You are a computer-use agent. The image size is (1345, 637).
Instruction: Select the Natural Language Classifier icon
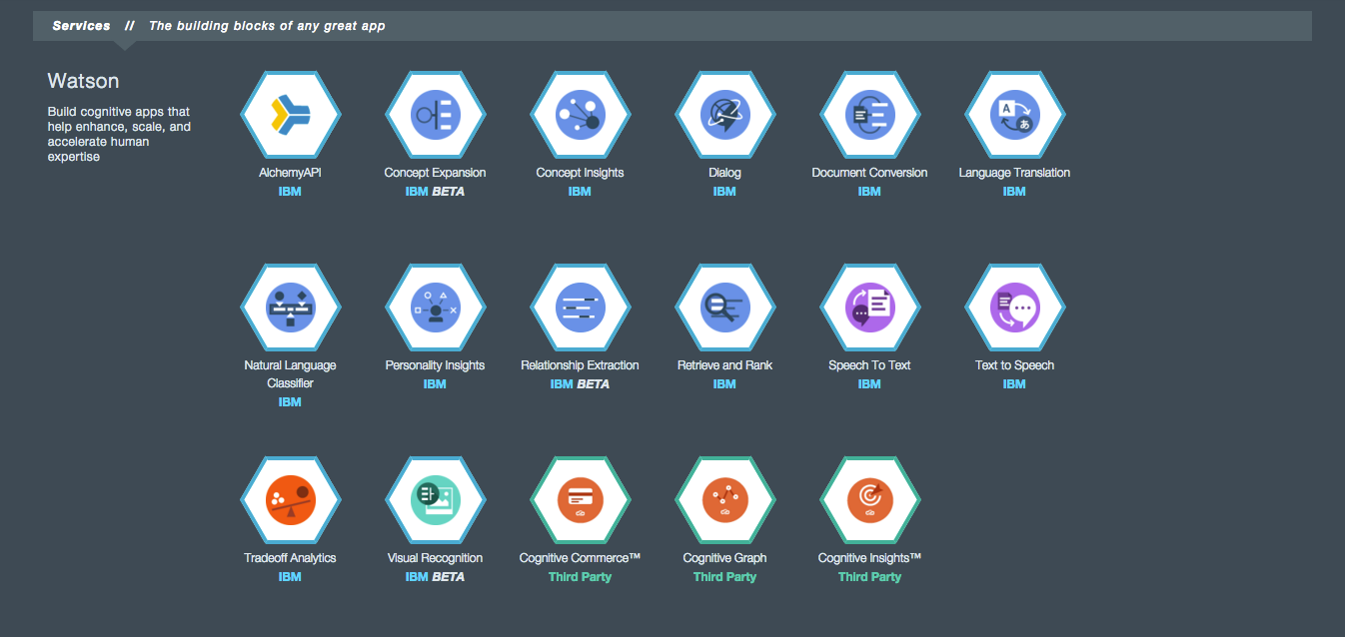(290, 308)
